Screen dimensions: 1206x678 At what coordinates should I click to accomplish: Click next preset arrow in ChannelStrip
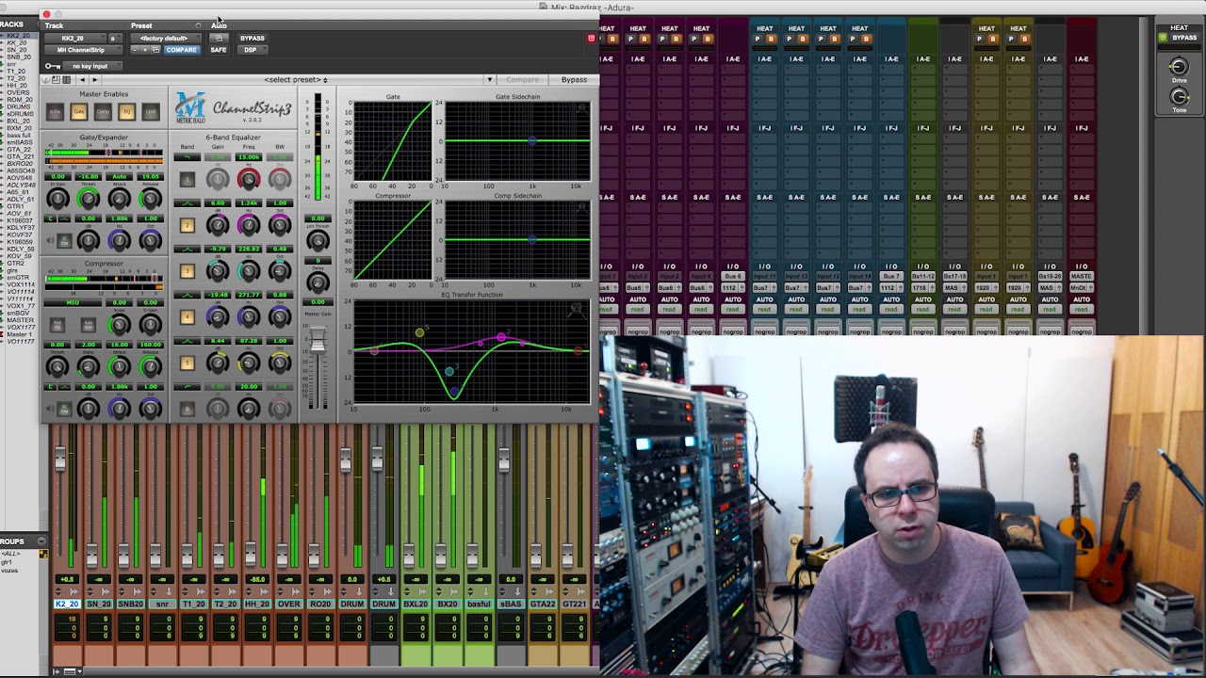point(94,79)
